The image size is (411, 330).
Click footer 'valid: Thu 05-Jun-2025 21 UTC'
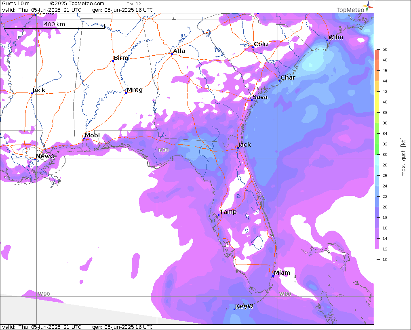(x=42, y=327)
